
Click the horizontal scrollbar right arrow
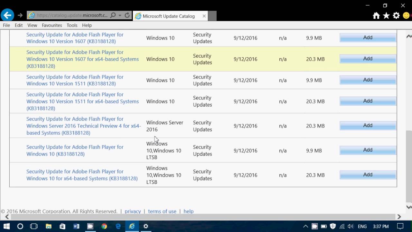pos(399,217)
